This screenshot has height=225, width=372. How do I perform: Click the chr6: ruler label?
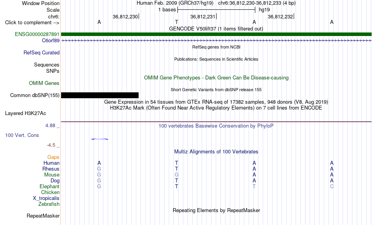pos(54,16)
